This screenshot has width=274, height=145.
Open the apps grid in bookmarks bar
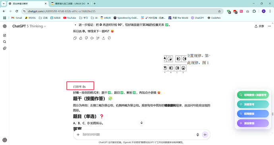[4, 18]
